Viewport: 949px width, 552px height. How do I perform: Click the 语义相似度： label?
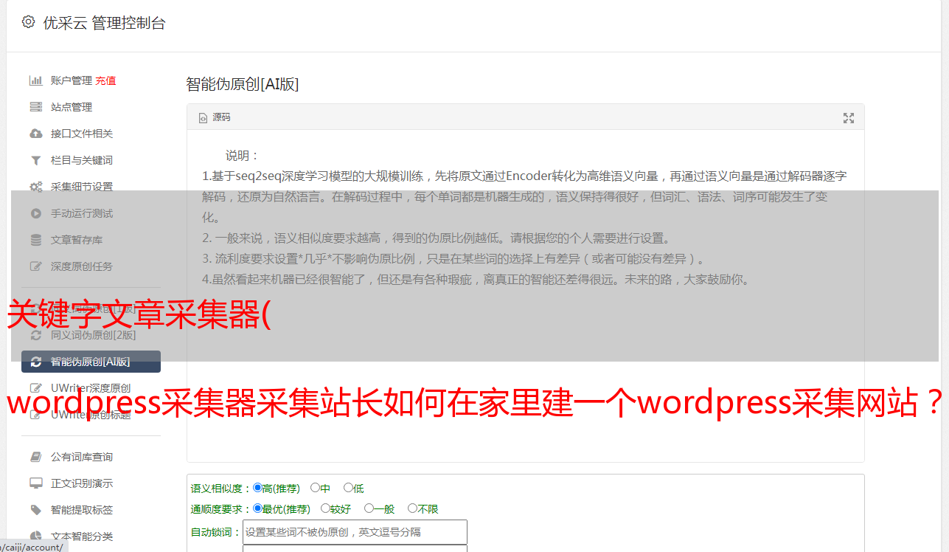pyautogui.click(x=221, y=489)
